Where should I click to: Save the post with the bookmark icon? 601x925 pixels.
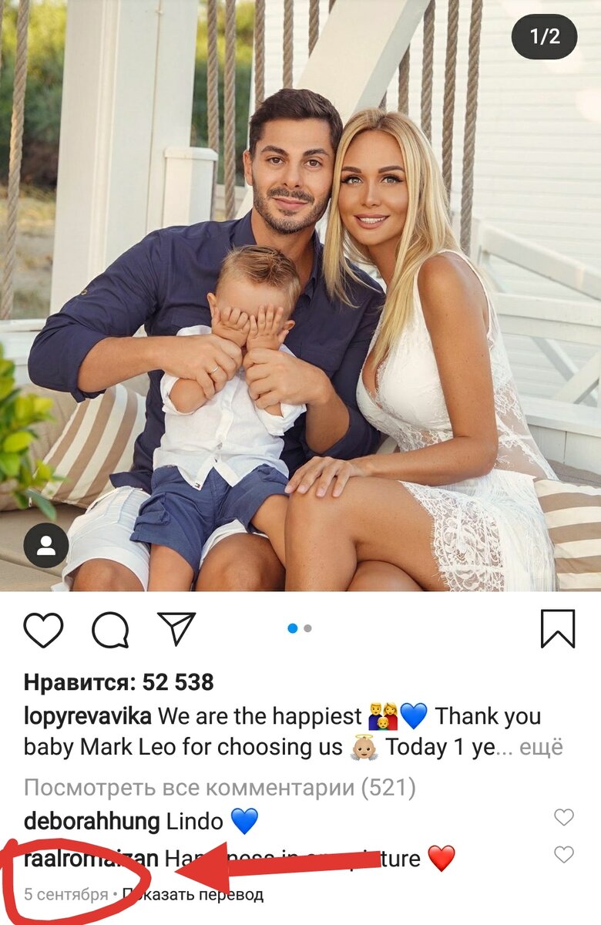[558, 628]
